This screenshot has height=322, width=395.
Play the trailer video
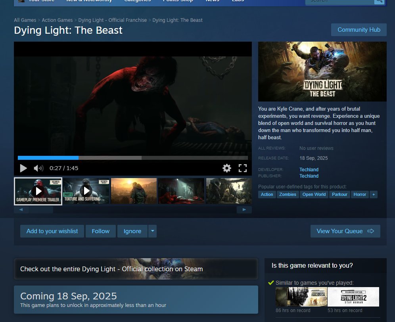coord(23,168)
